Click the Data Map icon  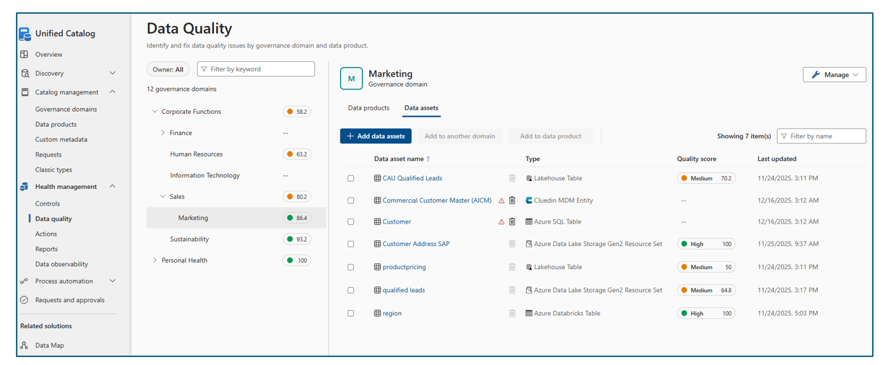[x=25, y=346]
